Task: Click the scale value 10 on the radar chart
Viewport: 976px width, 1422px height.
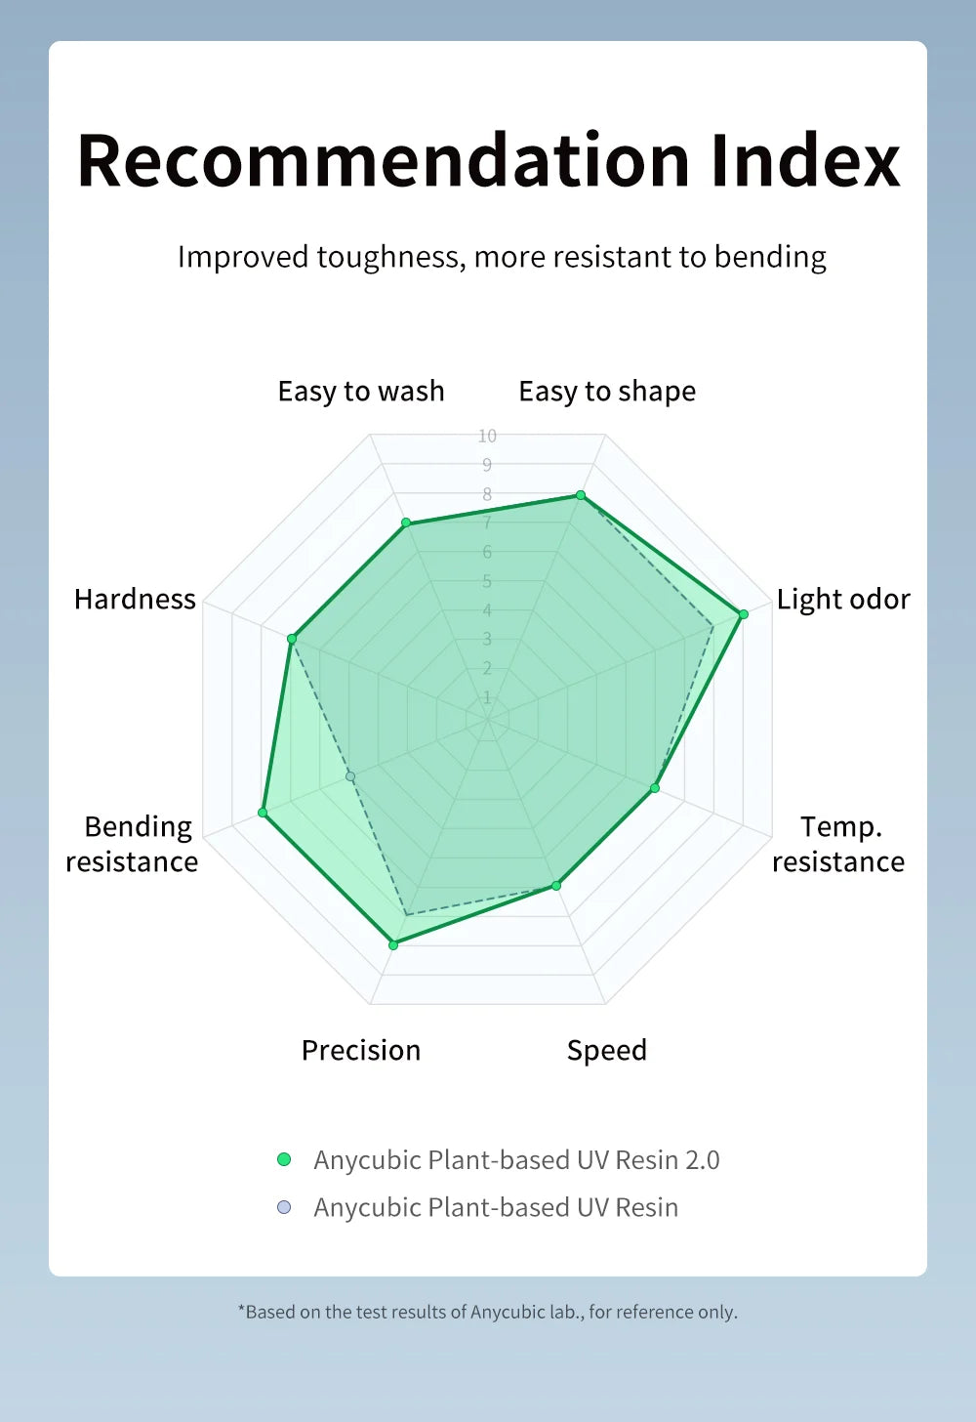Action: click(x=487, y=436)
